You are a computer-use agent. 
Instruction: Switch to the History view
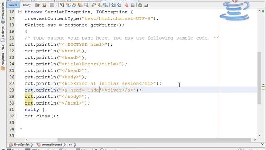[x=26, y=5]
